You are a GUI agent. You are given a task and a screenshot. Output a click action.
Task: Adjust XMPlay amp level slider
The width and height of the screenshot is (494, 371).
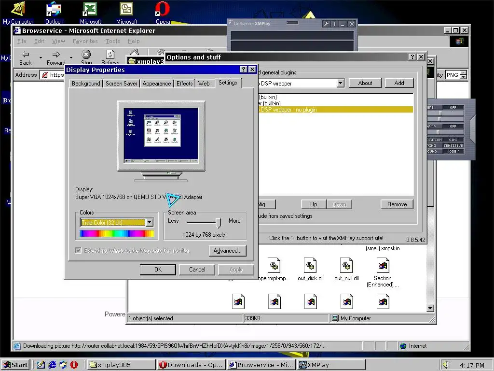point(437,132)
